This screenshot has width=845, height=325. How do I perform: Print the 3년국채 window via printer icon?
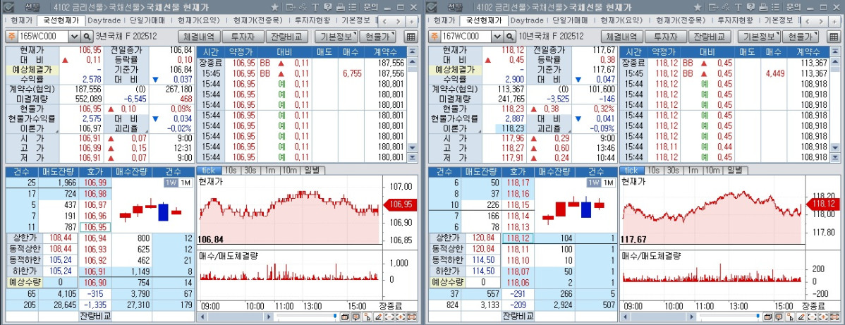[x=341, y=8]
